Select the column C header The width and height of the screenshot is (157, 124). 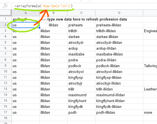point(81,13)
